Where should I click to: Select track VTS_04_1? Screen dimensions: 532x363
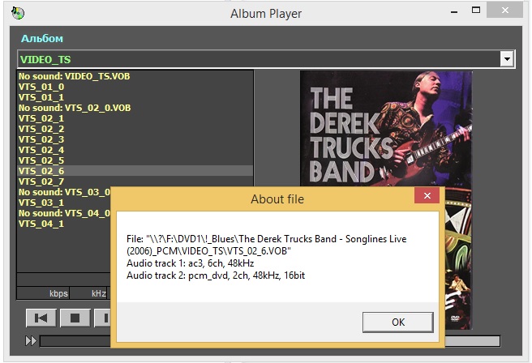click(x=64, y=224)
